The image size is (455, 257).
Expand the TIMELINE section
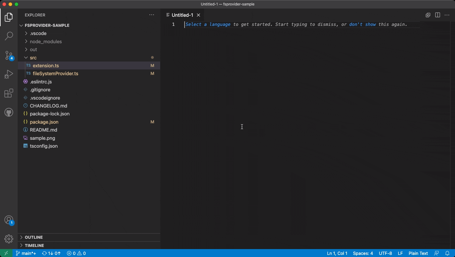(x=34, y=245)
